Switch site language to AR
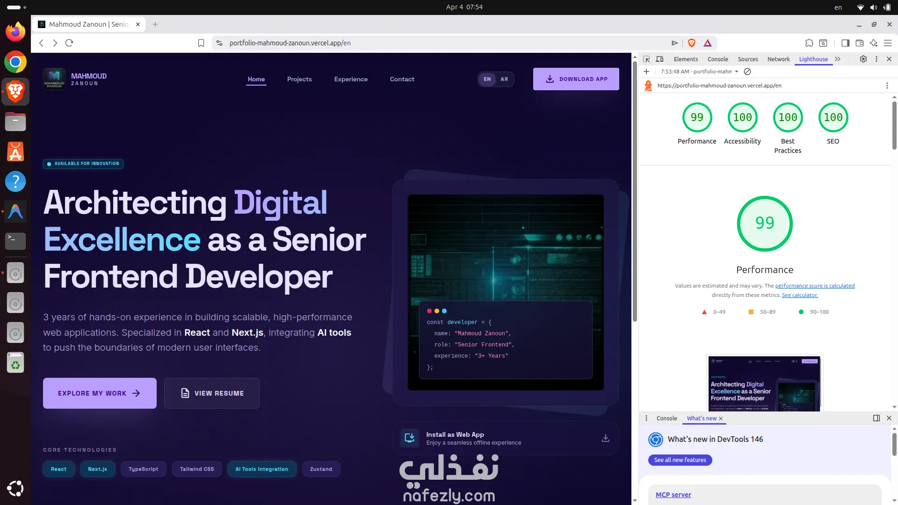Screen dimensions: 898x505 (504, 79)
